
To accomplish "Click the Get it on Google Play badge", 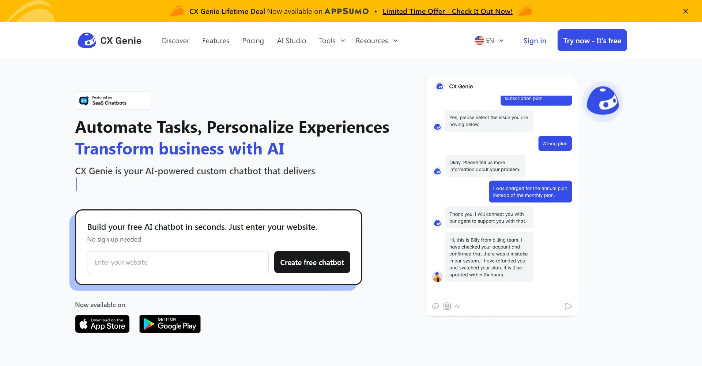I will point(170,324).
